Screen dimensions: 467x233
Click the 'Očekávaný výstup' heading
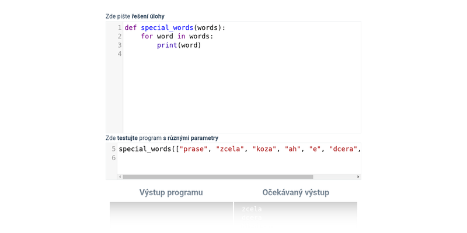[295, 192]
